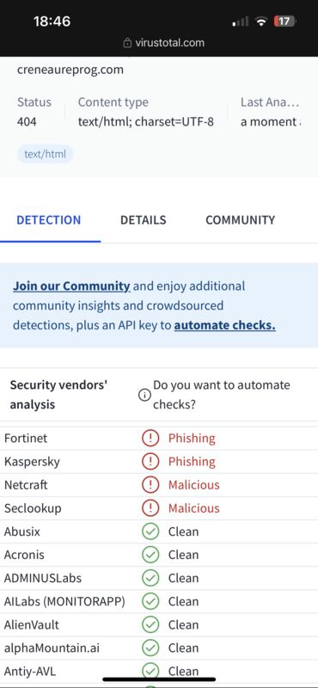This screenshot has width=318, height=688.
Task: Tap the Abusix clean checkmark icon
Action: [x=150, y=531]
